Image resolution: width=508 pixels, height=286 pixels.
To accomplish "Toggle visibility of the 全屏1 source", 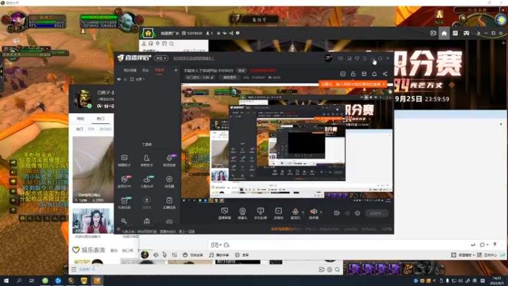I will click(x=119, y=79).
